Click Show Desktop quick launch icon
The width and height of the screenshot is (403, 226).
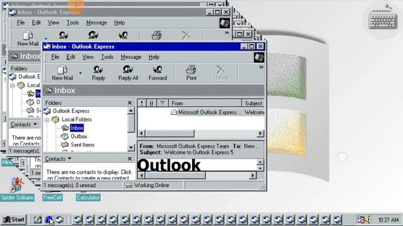coord(38,220)
